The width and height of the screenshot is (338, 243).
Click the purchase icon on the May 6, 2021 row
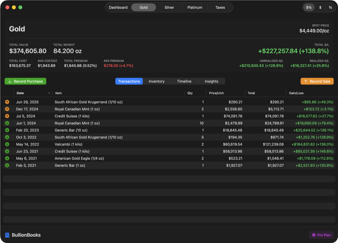pos(7,158)
